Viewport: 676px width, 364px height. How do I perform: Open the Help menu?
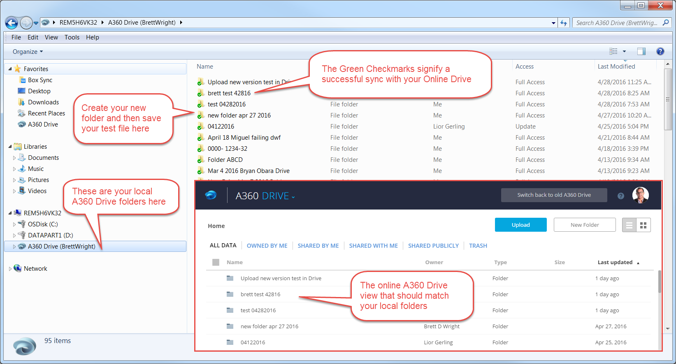click(93, 37)
